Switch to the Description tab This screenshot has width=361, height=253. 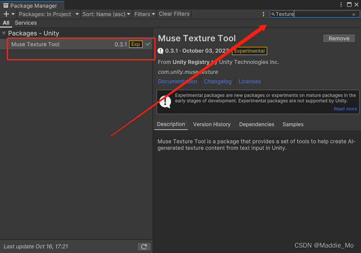point(171,124)
